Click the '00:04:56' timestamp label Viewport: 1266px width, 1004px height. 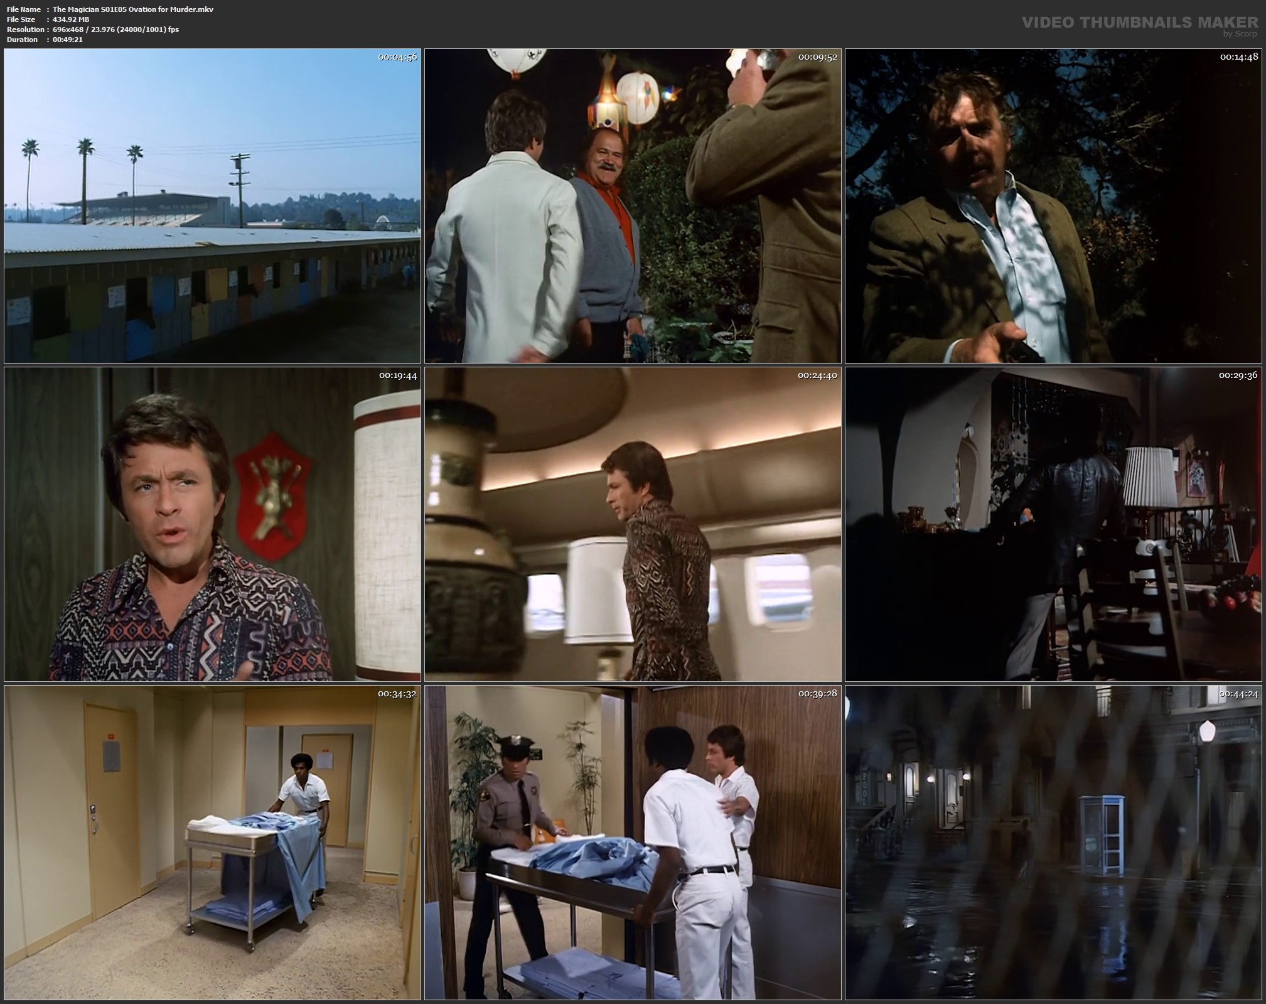tap(397, 57)
